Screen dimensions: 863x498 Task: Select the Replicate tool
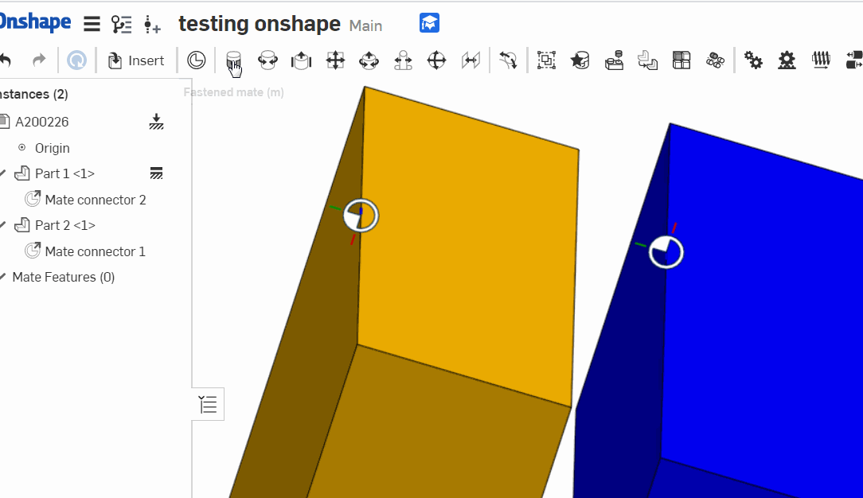(x=648, y=60)
